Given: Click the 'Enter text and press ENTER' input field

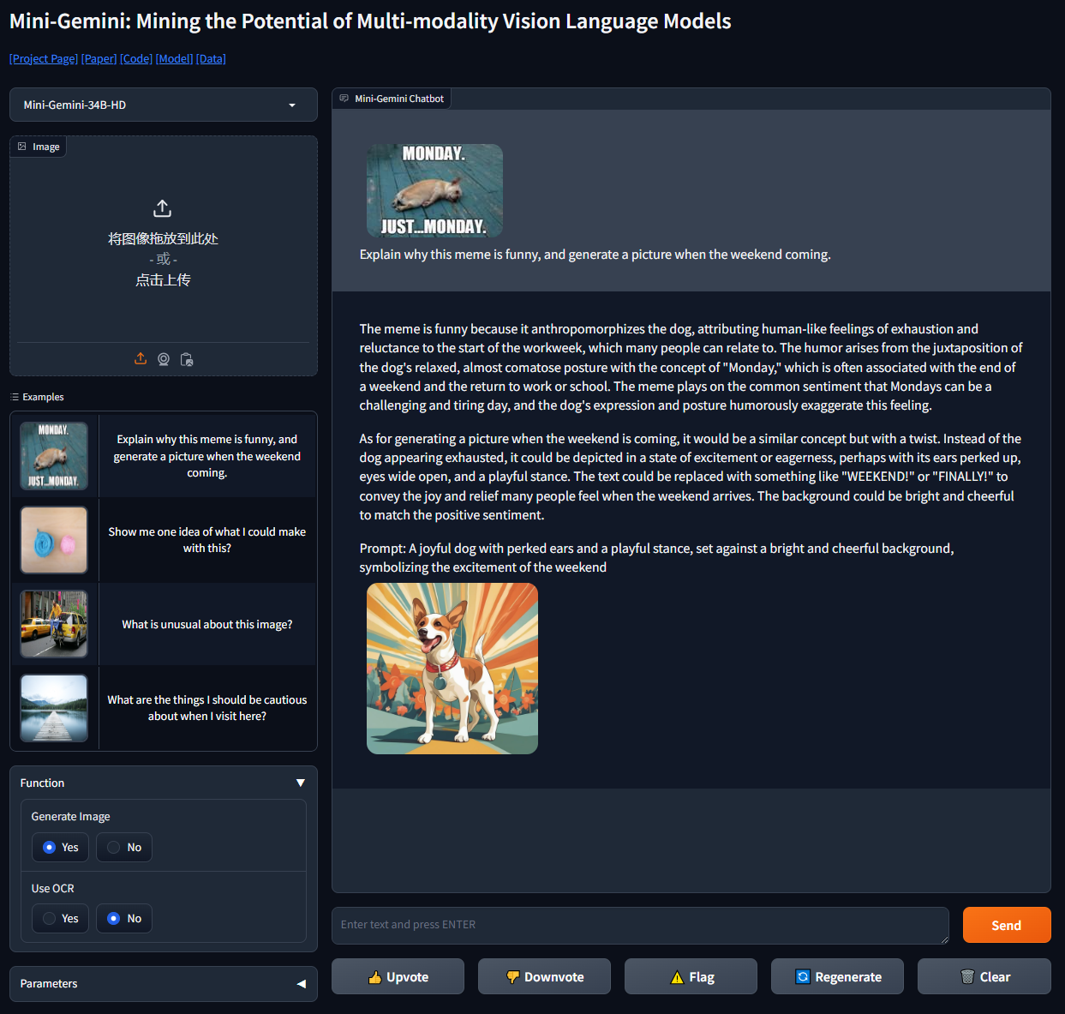Looking at the screenshot, I should click(x=640, y=925).
